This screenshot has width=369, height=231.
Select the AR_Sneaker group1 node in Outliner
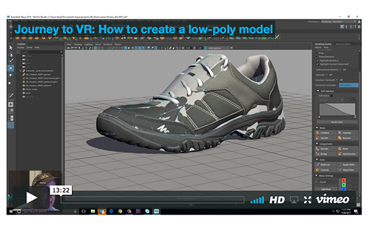[38, 74]
